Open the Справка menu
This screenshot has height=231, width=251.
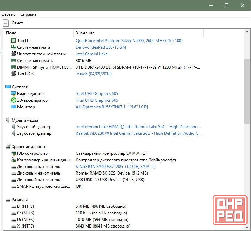(28, 14)
